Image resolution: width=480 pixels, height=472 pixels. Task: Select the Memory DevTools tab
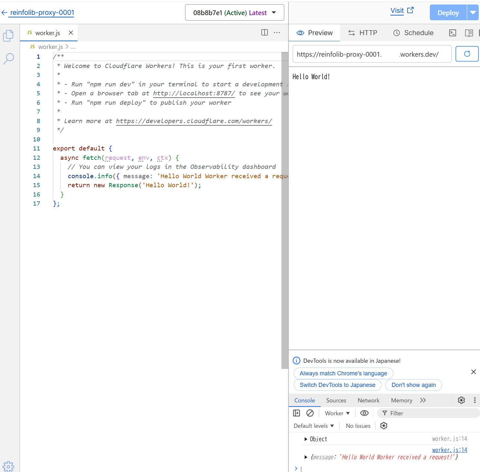[x=402, y=400]
